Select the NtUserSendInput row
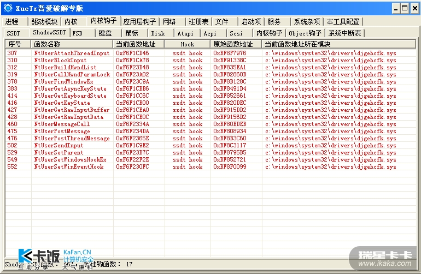Image resolution: width=421 pixels, height=274 pixels. [210, 145]
